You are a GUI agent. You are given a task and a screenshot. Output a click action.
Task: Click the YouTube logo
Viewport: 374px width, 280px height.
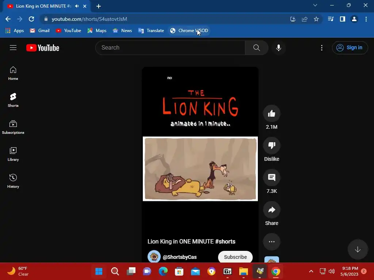tap(43, 48)
